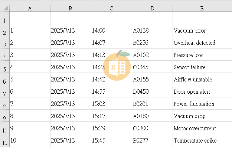The height and width of the screenshot is (147, 232).
Task: Click cell with code A0180
Action: click(152, 116)
